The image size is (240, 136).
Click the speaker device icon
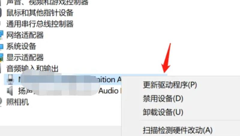(10, 91)
